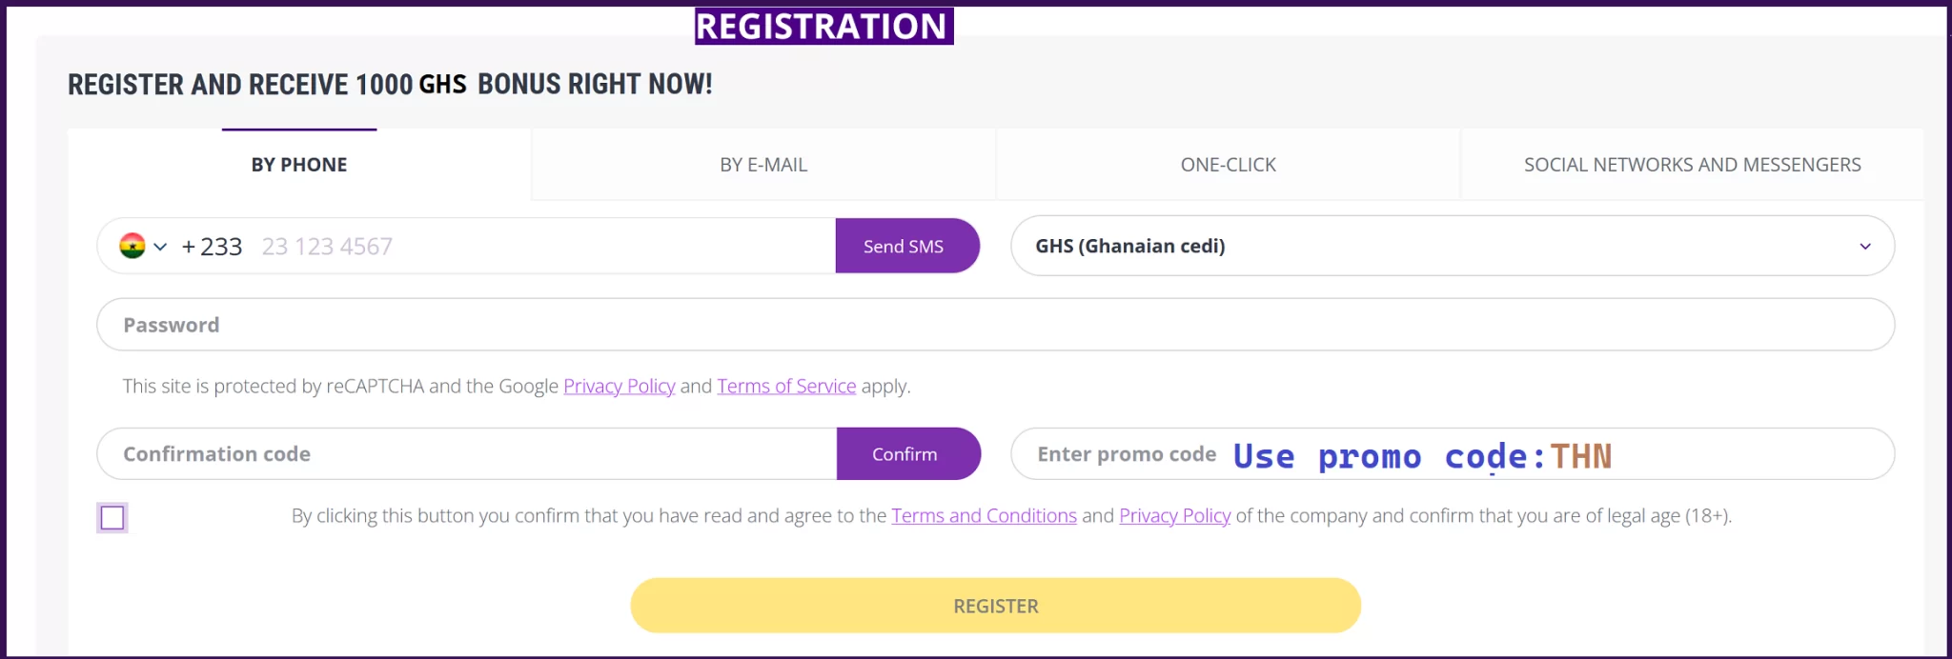Open the company Privacy Policy link
This screenshot has height=659, width=1952.
click(1174, 515)
